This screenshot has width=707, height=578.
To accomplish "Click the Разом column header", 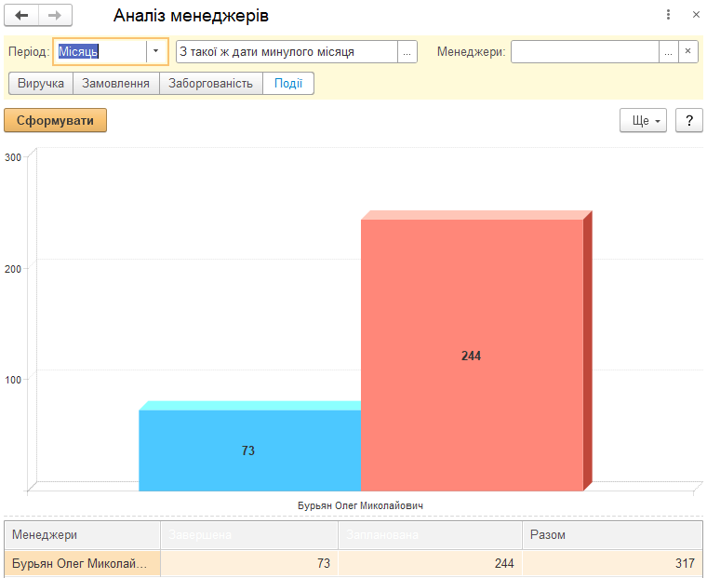I will pyautogui.click(x=613, y=535).
